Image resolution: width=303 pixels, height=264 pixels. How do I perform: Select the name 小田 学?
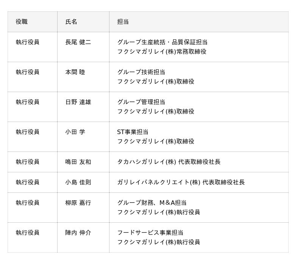[75, 132]
